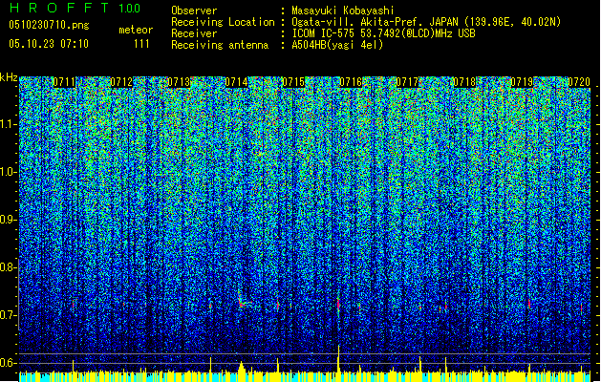Click the 0.7 frequency axis label
Screen dimensions: 601x382
pyautogui.click(x=9, y=315)
